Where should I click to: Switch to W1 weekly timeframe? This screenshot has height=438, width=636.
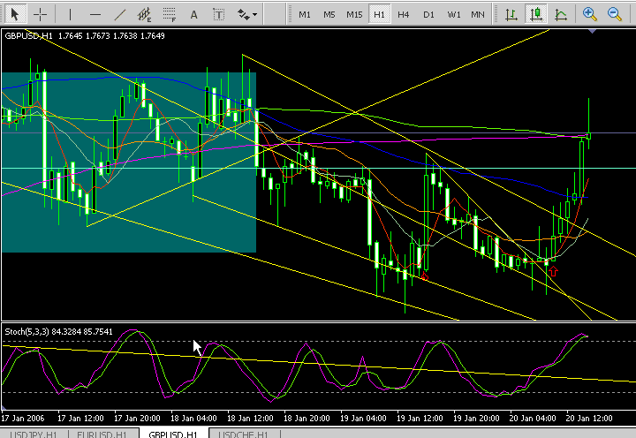click(453, 15)
